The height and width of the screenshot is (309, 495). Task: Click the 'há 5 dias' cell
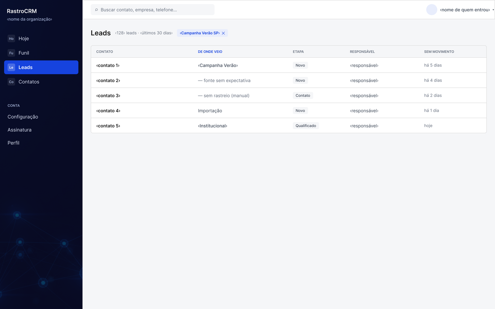pyautogui.click(x=433, y=65)
